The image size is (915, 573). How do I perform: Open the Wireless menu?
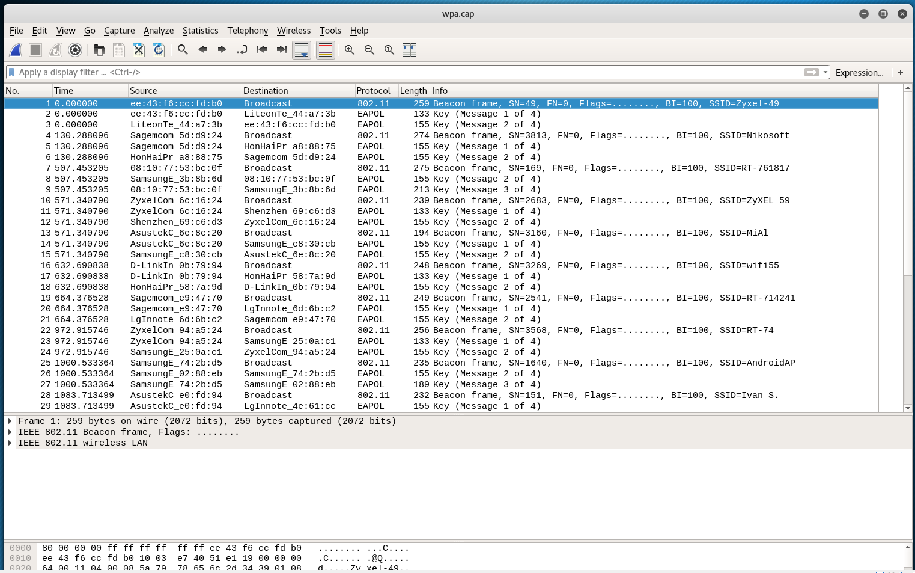[293, 31]
